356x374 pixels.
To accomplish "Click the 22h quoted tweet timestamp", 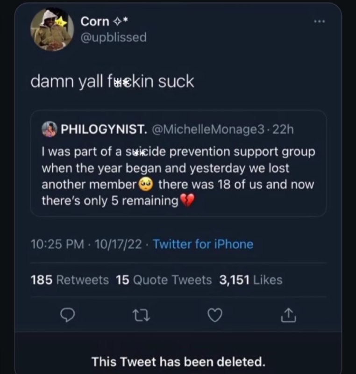I will [x=283, y=129].
